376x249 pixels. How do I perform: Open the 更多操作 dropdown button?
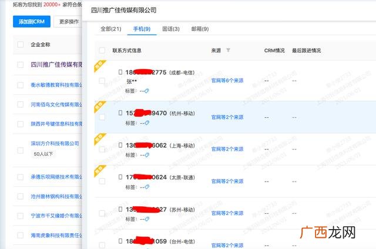68,22
